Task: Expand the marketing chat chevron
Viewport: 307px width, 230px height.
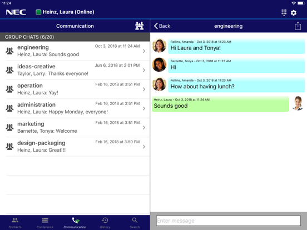Action: point(144,128)
